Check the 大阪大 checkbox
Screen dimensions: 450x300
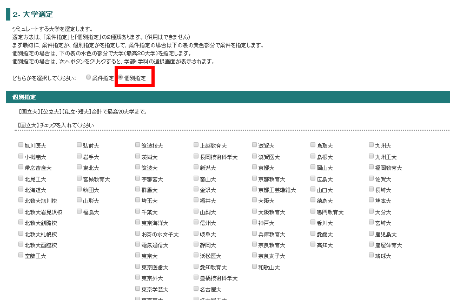(x=255, y=200)
